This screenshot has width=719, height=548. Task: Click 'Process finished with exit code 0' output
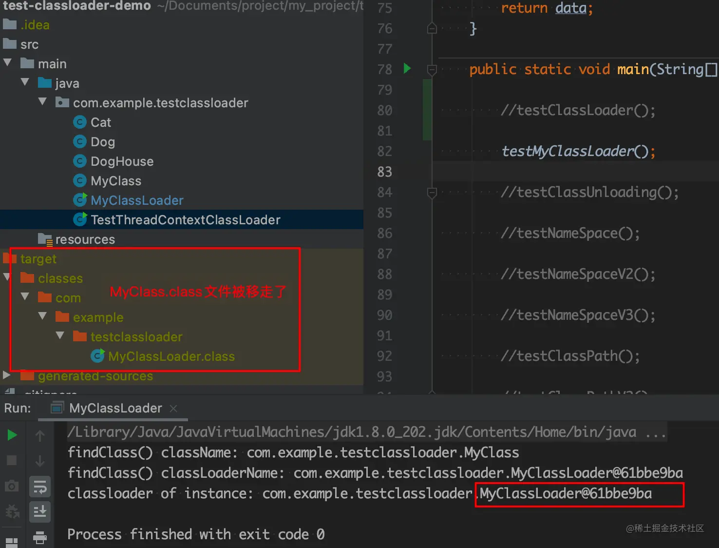(x=196, y=534)
